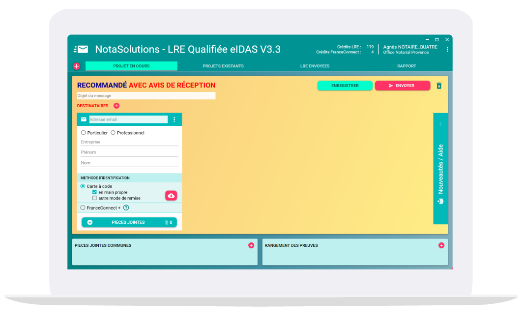This screenshot has height=323, width=524.
Task: Uncheck the en main propre checkbox
Action: coord(94,192)
